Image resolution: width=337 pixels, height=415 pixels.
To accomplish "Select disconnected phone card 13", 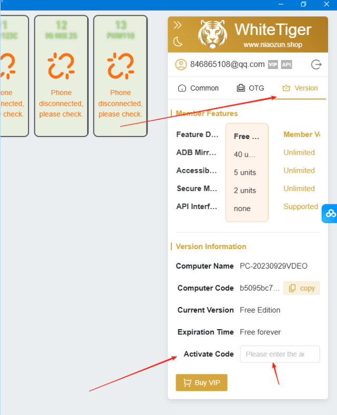I will [121, 76].
